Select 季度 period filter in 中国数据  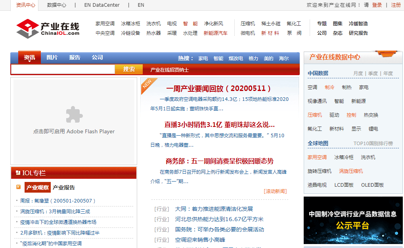pyautogui.click(x=373, y=74)
